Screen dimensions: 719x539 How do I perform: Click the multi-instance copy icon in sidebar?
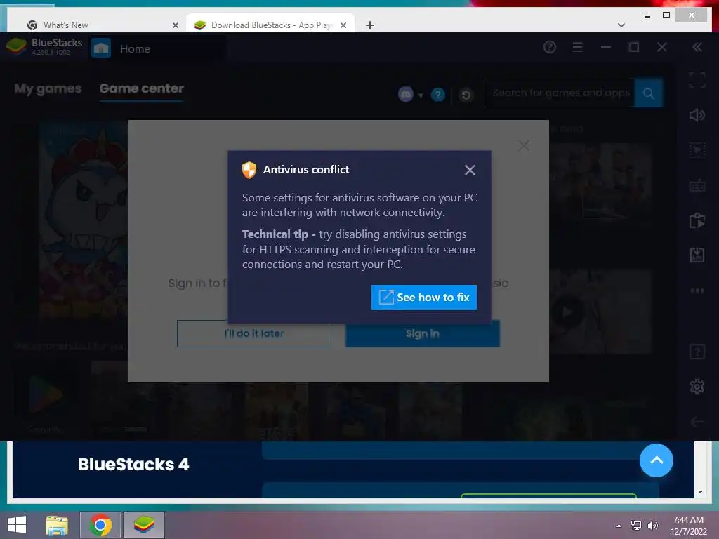(x=697, y=220)
